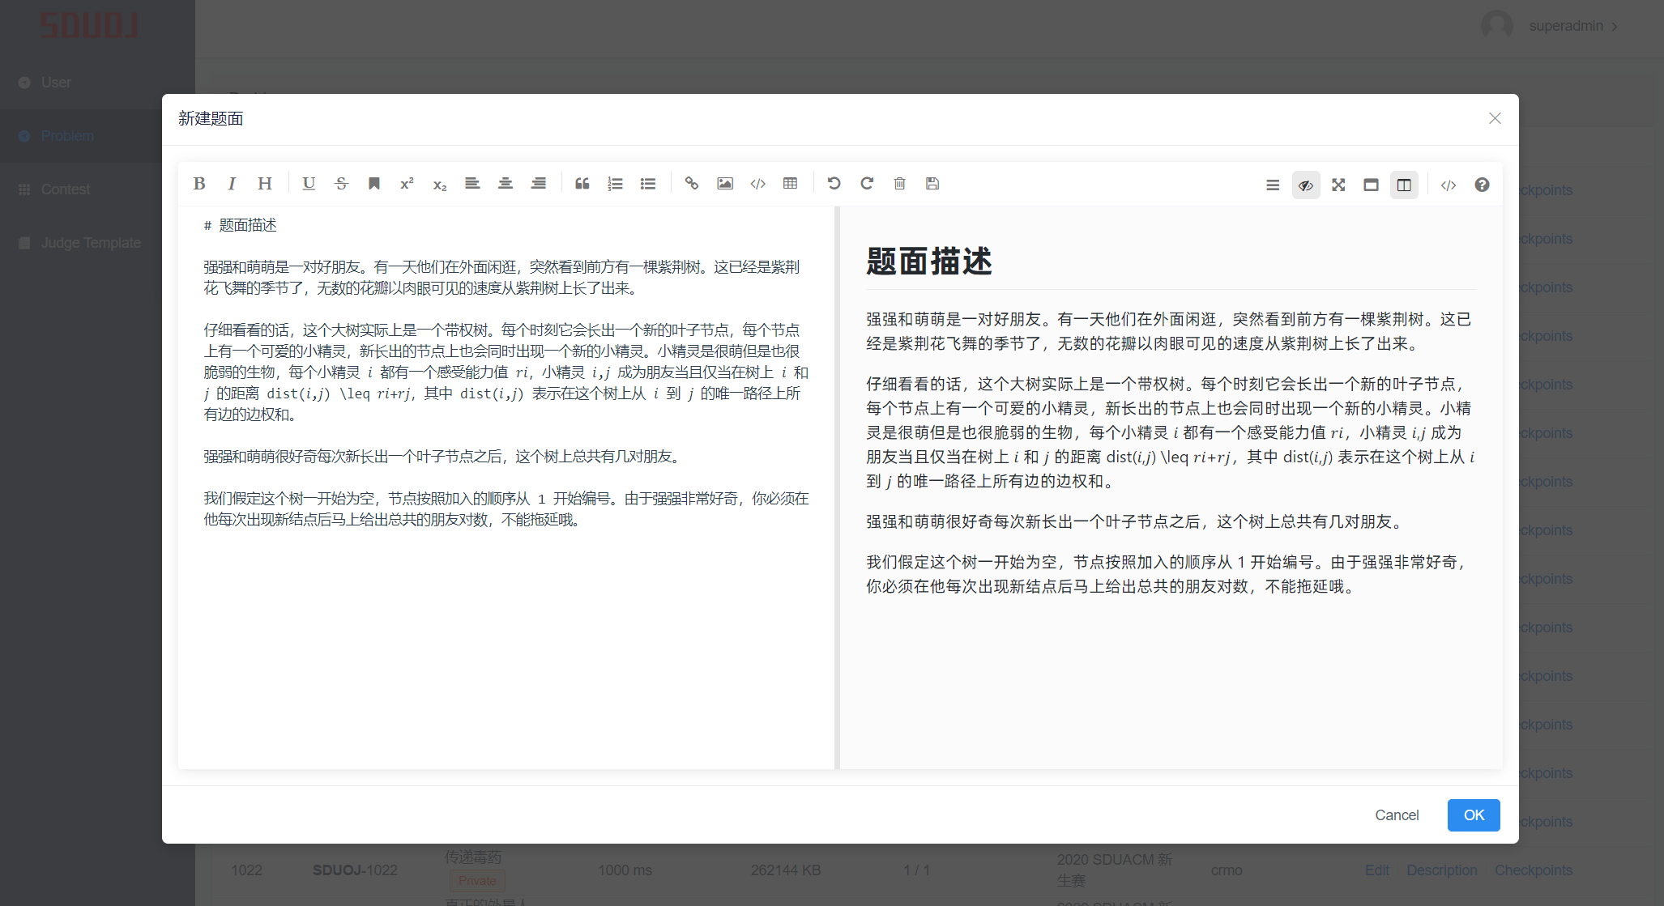Click inside the markdown source editor

tap(506, 486)
